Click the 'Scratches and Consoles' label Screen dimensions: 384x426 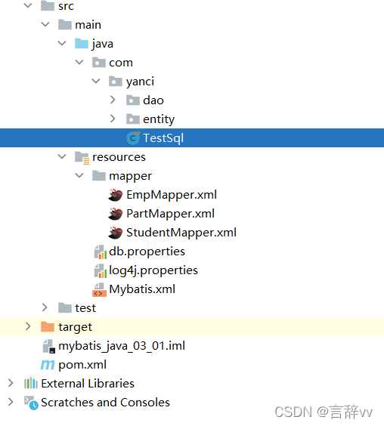(105, 403)
